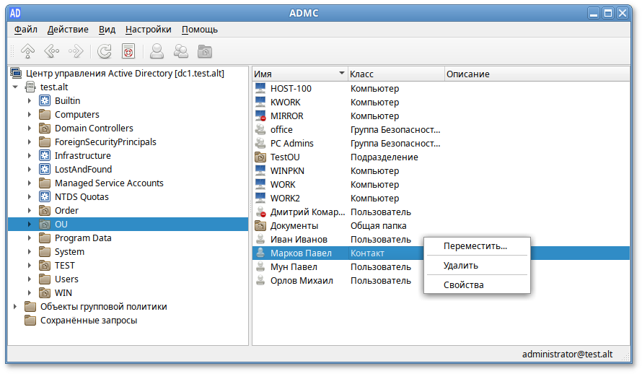
Task: Open the Действие menu
Action: coord(68,30)
